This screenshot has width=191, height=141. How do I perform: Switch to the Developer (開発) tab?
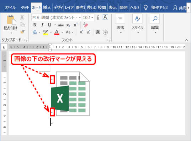(x=123, y=7)
